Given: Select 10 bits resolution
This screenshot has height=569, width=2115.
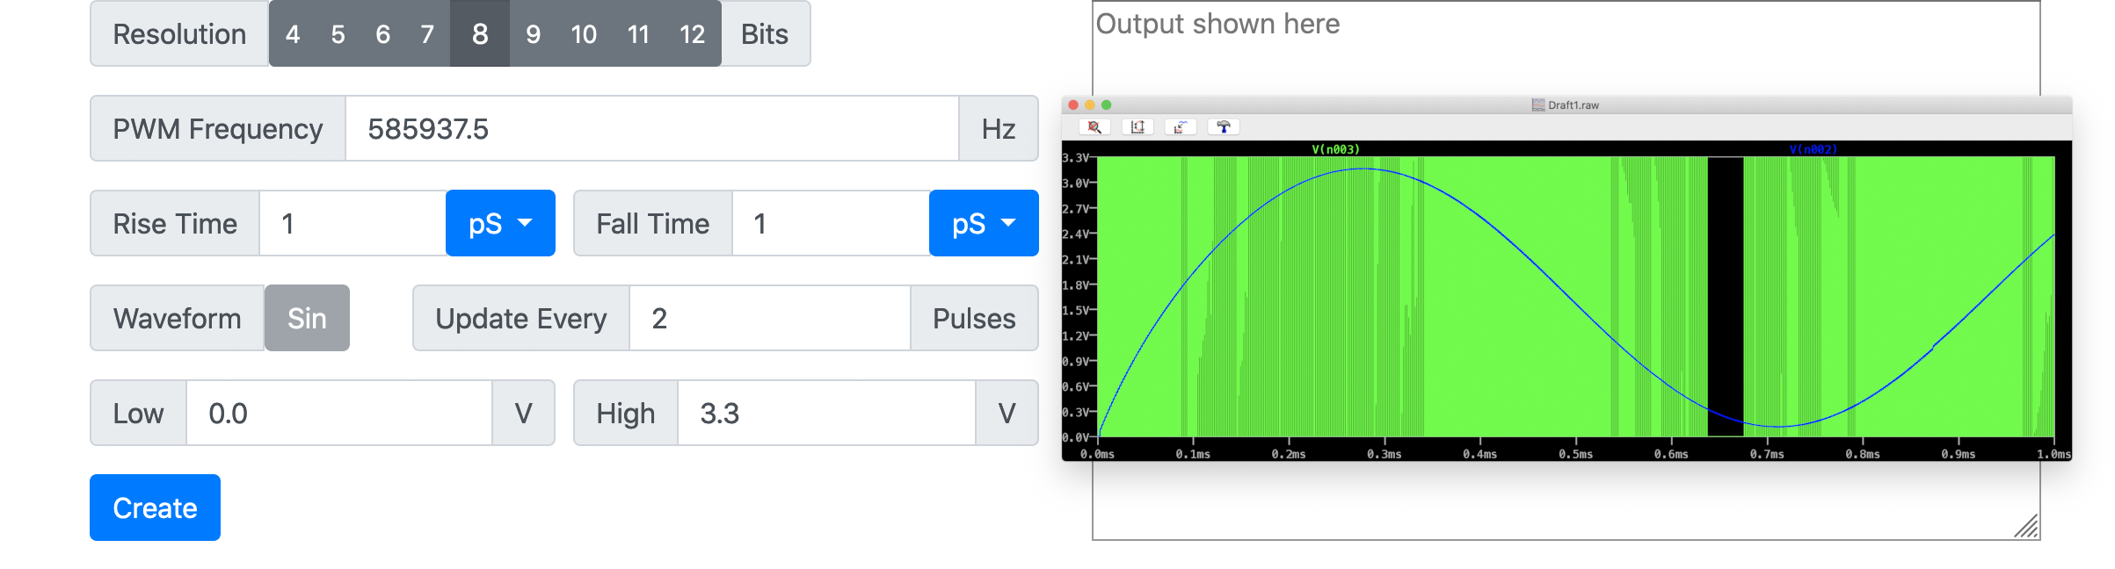Looking at the screenshot, I should pos(584,34).
